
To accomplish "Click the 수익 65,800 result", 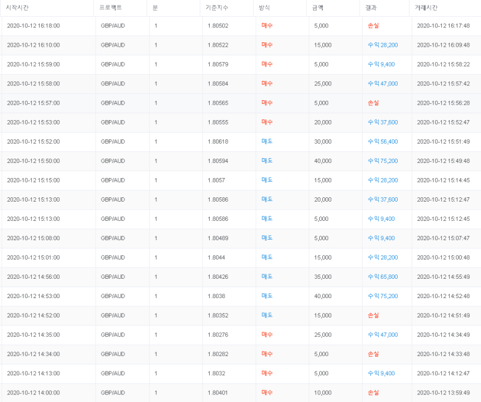I will pos(383,277).
